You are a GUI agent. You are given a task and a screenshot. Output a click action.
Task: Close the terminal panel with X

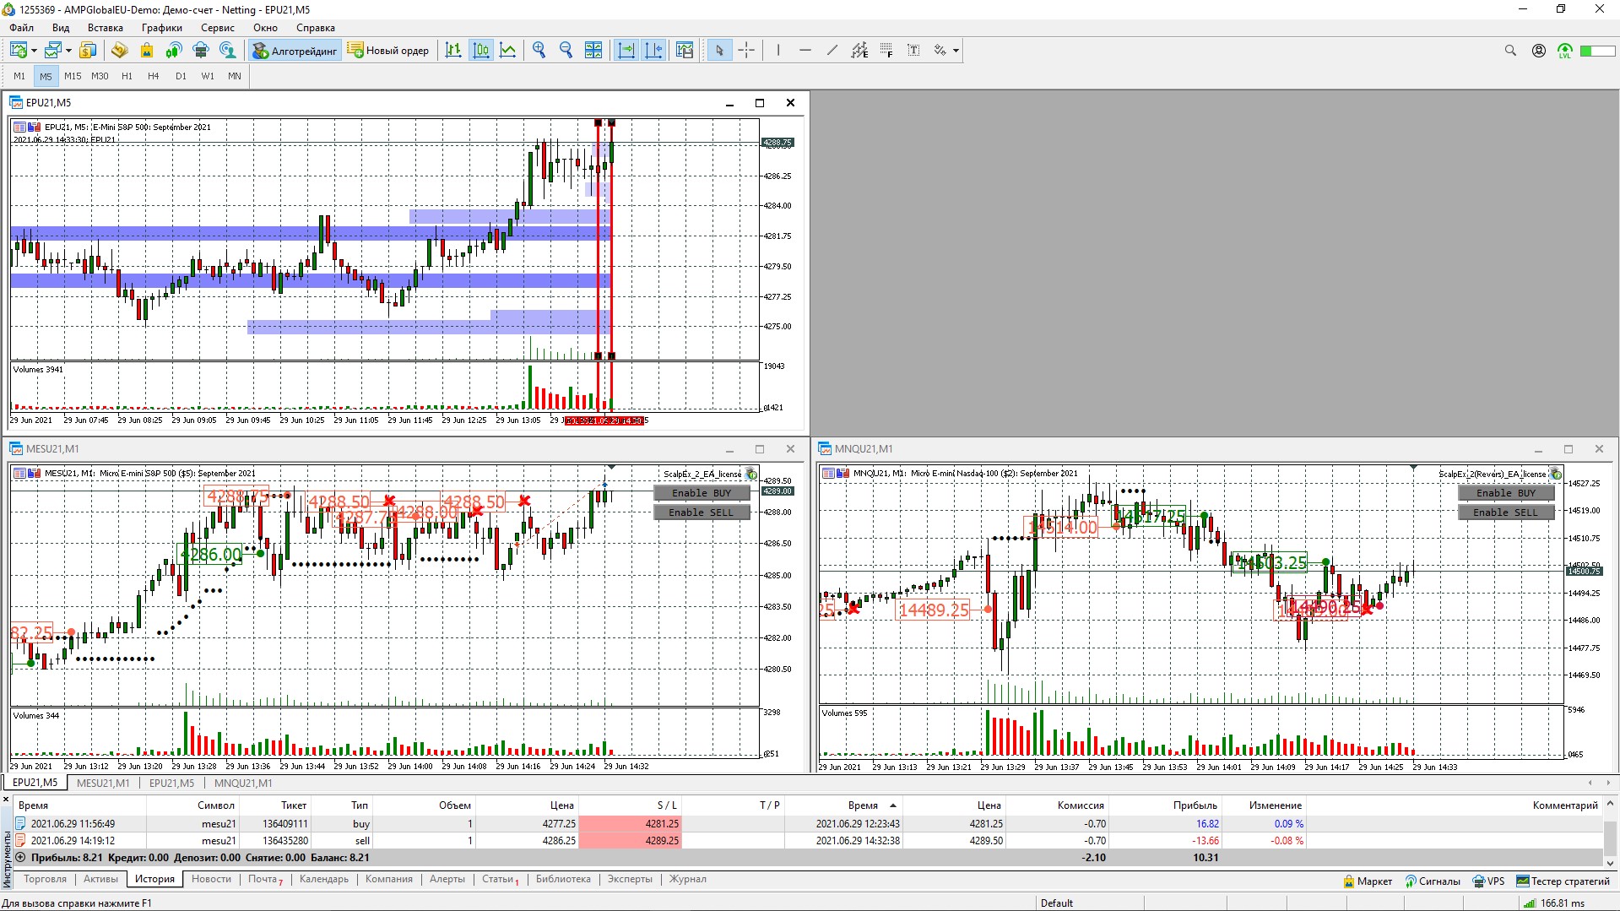[x=6, y=799]
